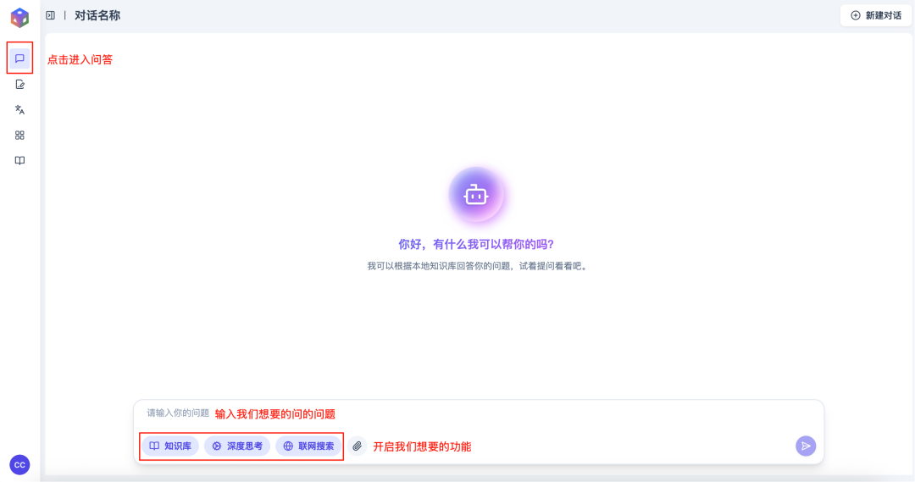Open the chat Q&A sidebar icon
Viewport: 915px width, 482px height.
(19, 58)
